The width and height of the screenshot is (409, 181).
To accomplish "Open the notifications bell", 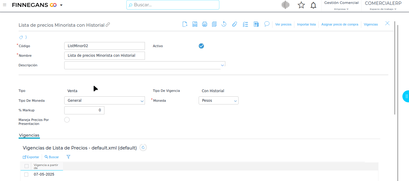I will click(x=313, y=5).
